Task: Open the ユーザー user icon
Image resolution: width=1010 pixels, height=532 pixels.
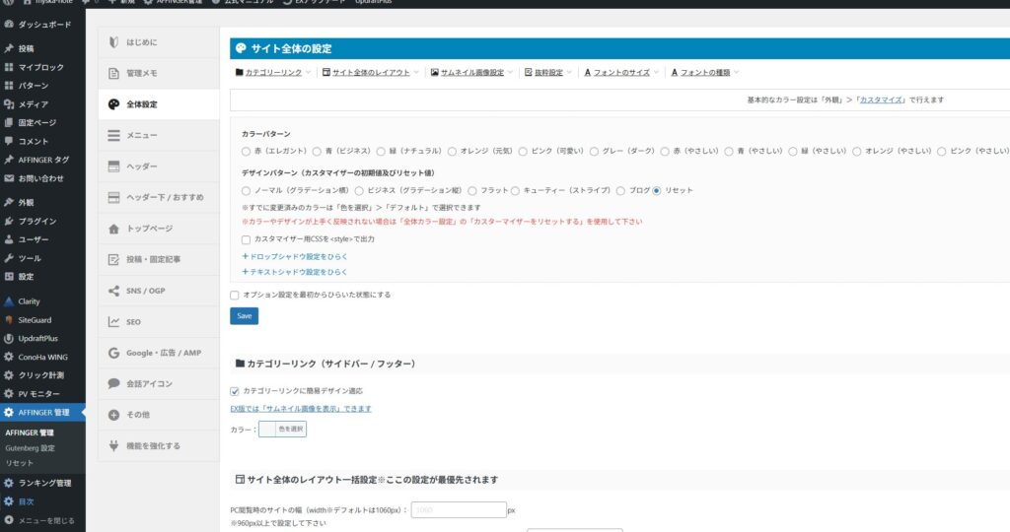Action: [x=8, y=239]
